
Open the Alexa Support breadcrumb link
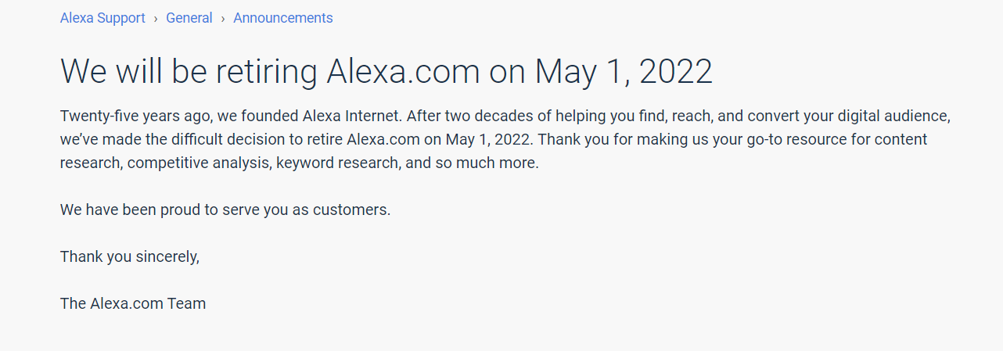point(102,18)
